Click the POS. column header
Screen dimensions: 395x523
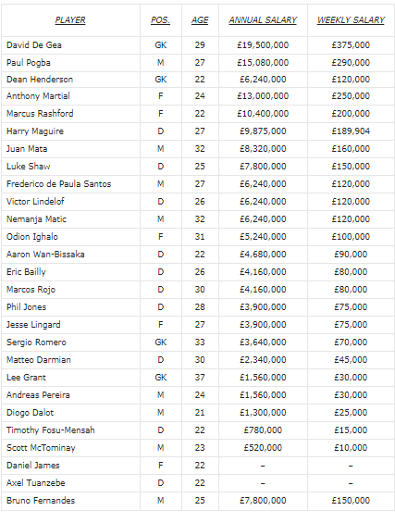click(x=160, y=20)
